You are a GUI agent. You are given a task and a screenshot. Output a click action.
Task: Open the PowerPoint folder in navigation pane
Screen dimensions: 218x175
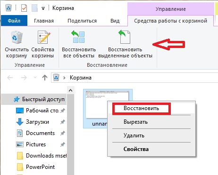(36, 167)
